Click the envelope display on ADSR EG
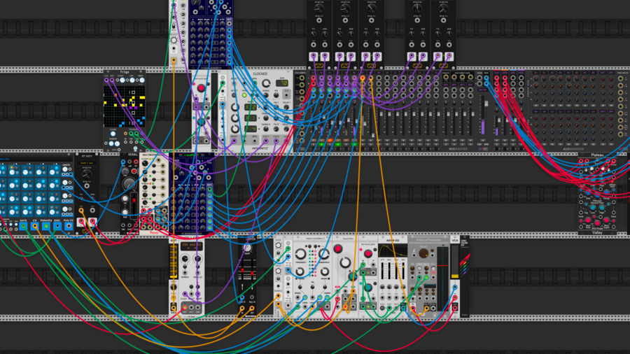 click(x=393, y=251)
